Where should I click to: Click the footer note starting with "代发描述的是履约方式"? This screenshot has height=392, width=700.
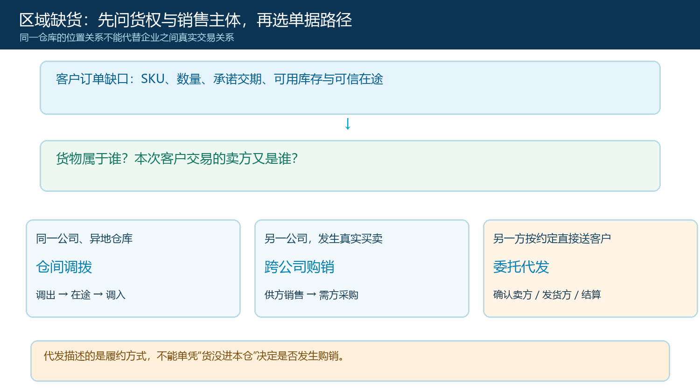pos(195,356)
